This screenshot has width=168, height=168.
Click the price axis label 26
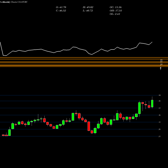coord(160,129)
